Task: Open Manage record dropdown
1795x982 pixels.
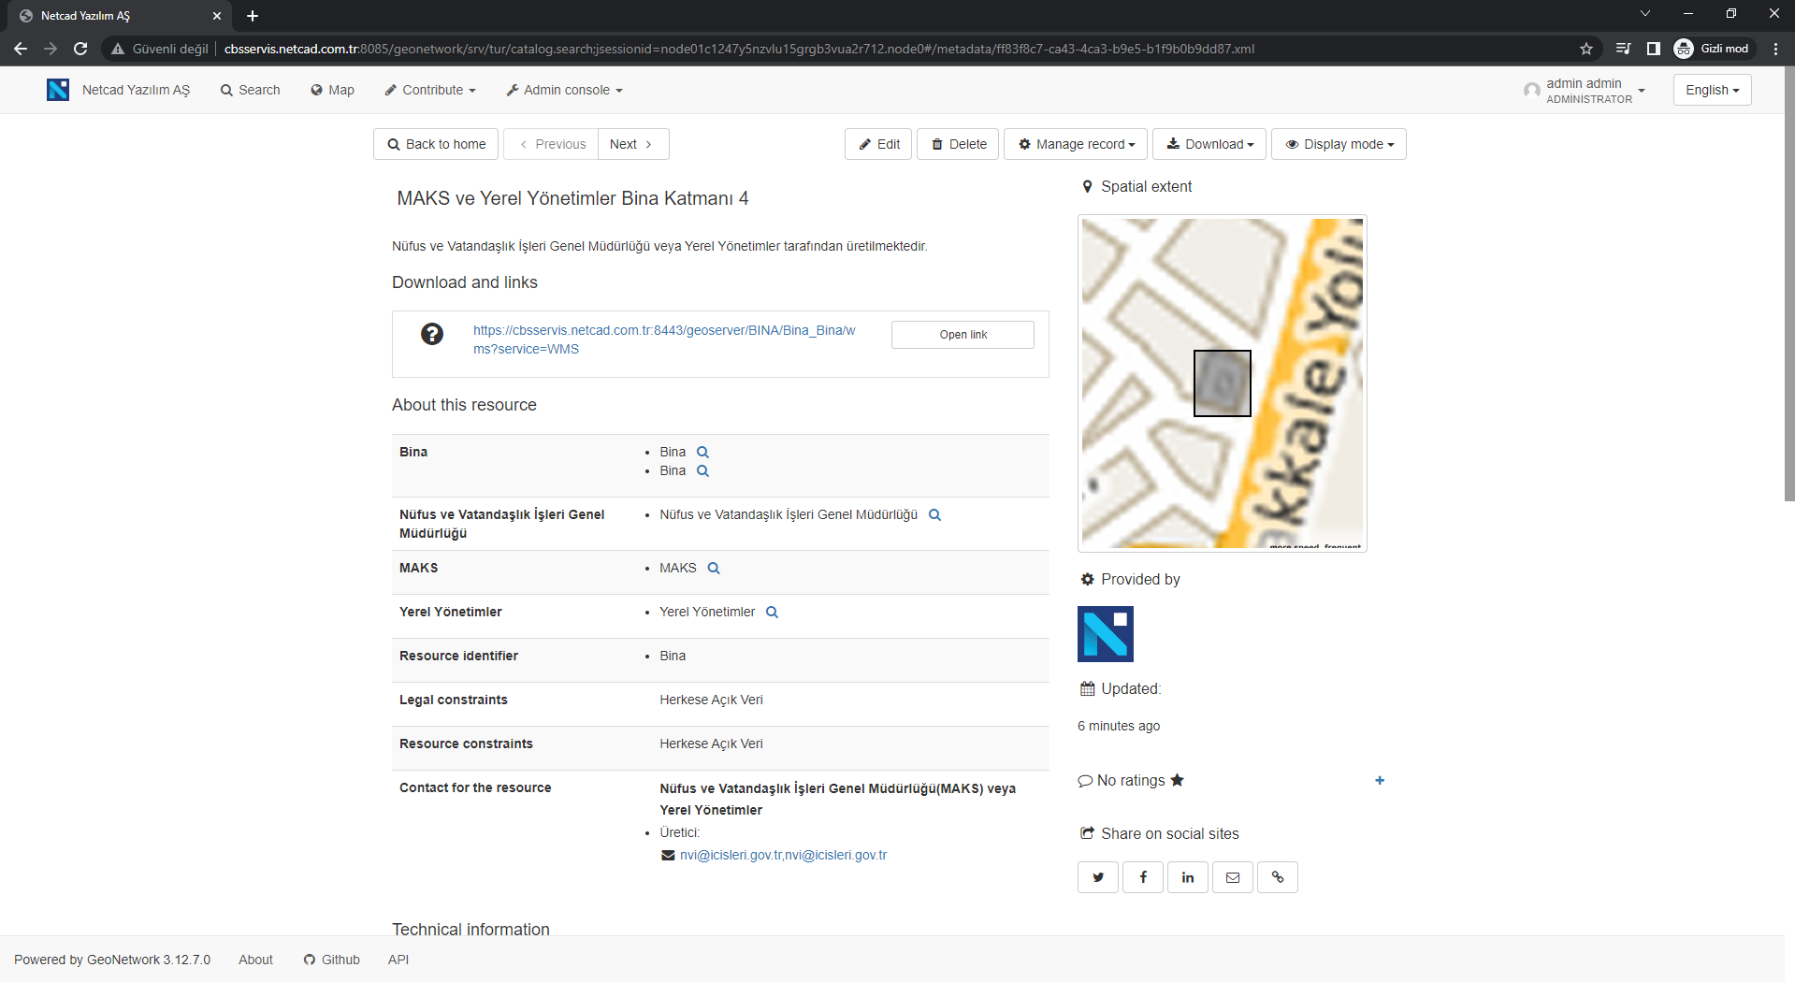Action: point(1076,144)
